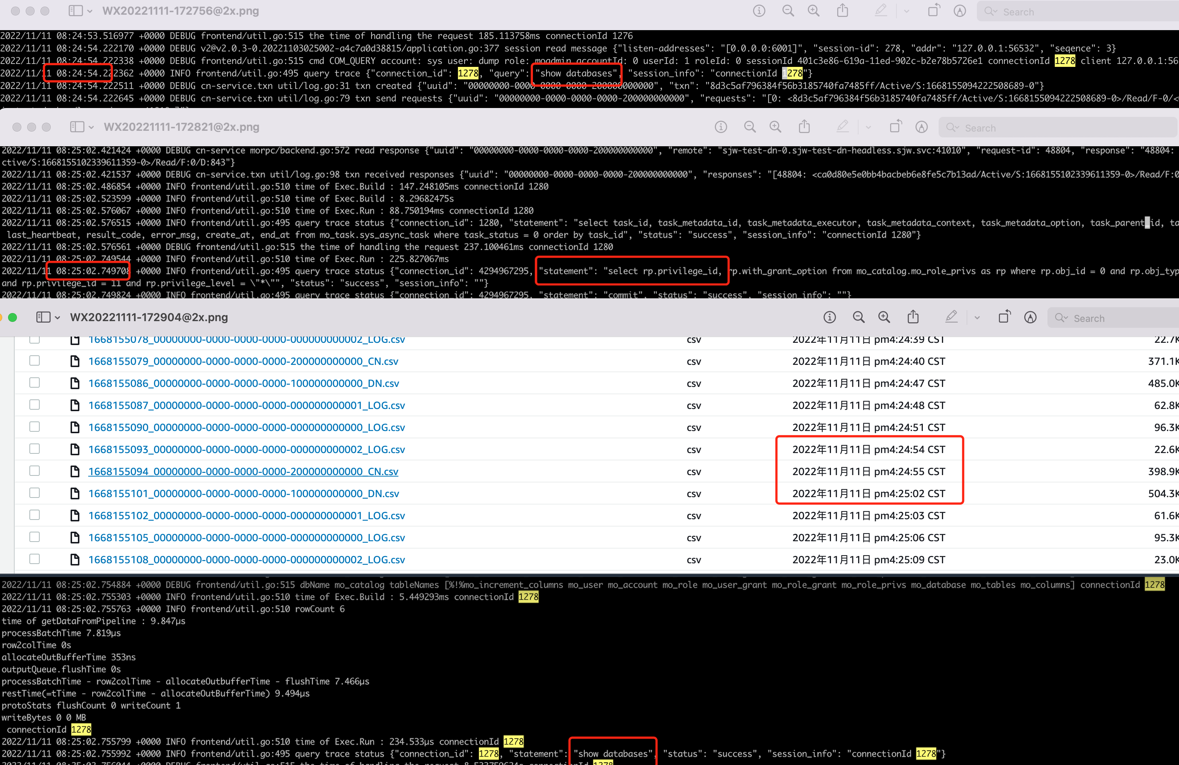
Task: Select the 1668155102 LOG.csv file row
Action: click(247, 516)
